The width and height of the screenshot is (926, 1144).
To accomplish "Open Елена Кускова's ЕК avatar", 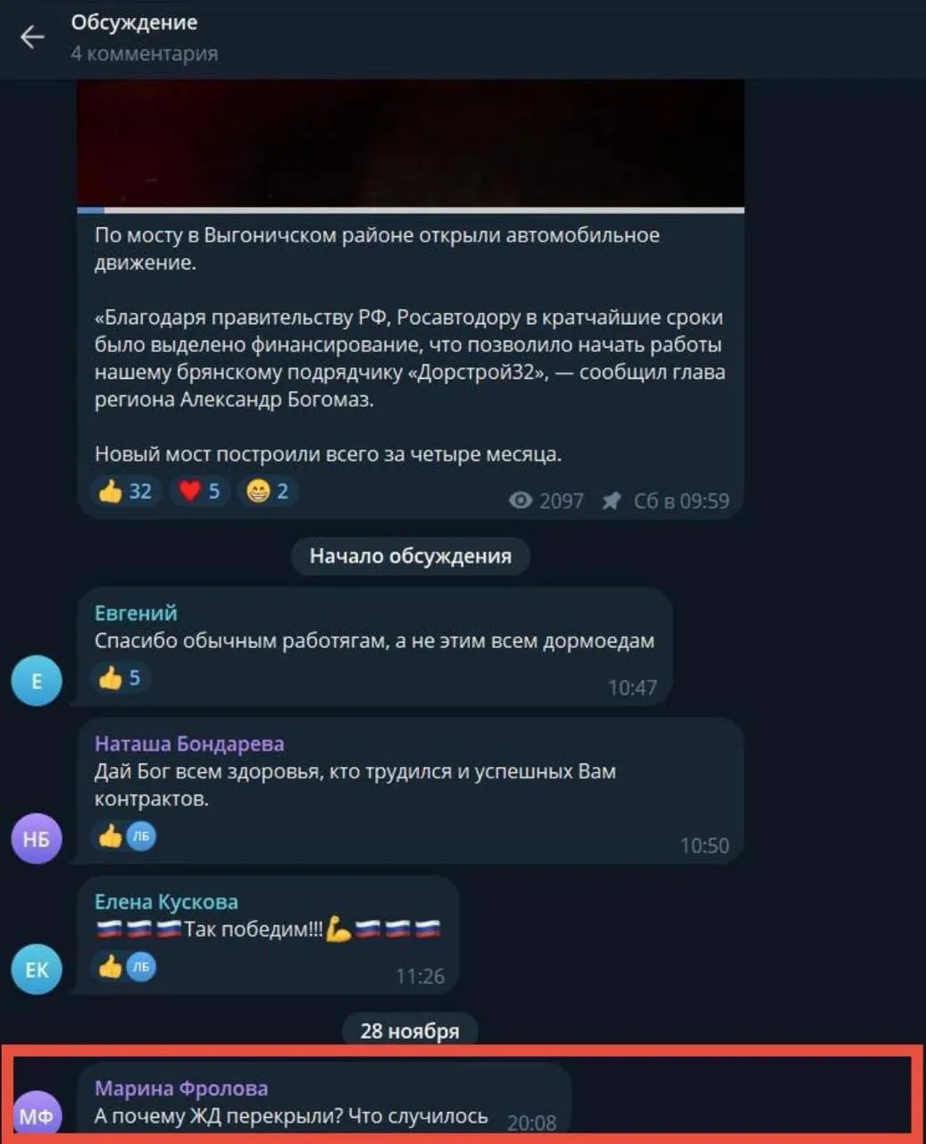I will pos(37,970).
